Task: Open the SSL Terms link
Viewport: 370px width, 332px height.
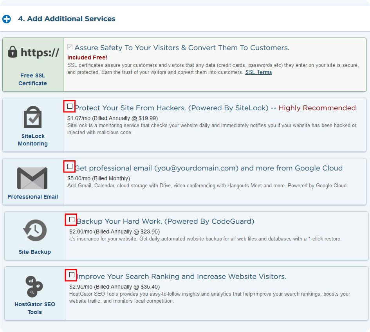Action: click(258, 72)
